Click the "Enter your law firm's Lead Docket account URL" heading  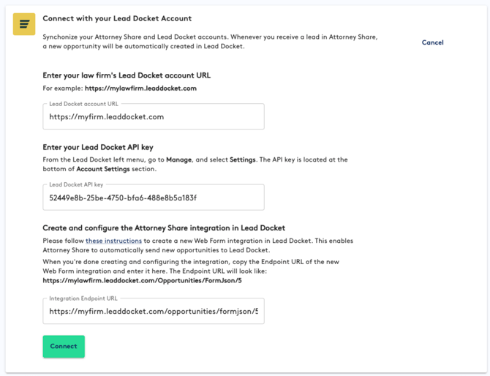127,75
